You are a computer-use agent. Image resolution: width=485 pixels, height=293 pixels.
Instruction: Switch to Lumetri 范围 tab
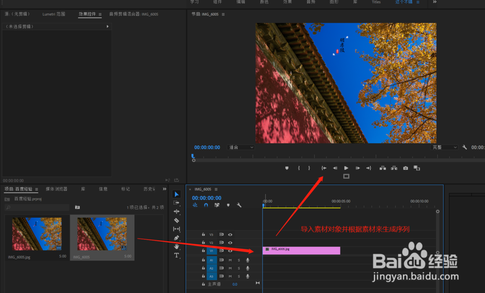(x=54, y=14)
